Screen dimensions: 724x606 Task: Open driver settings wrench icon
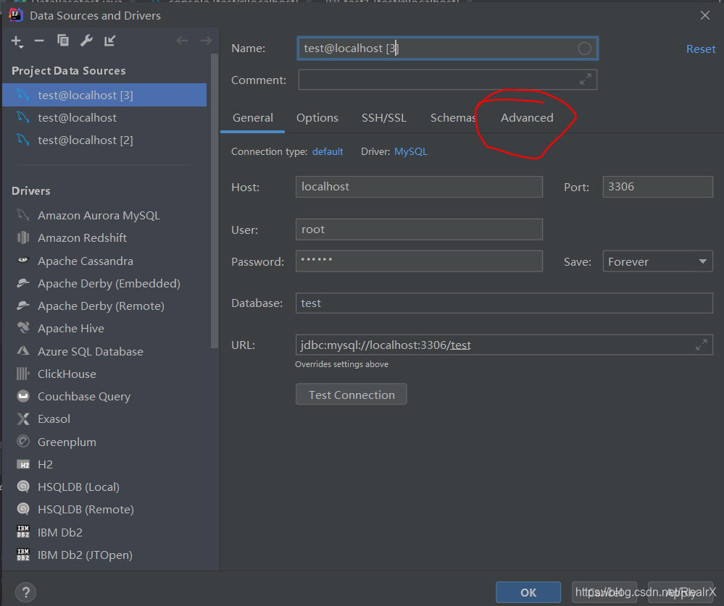click(x=86, y=41)
